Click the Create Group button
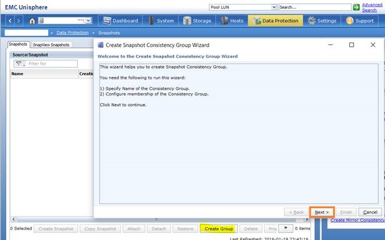Screen dimensions: 385x240 point(219,229)
